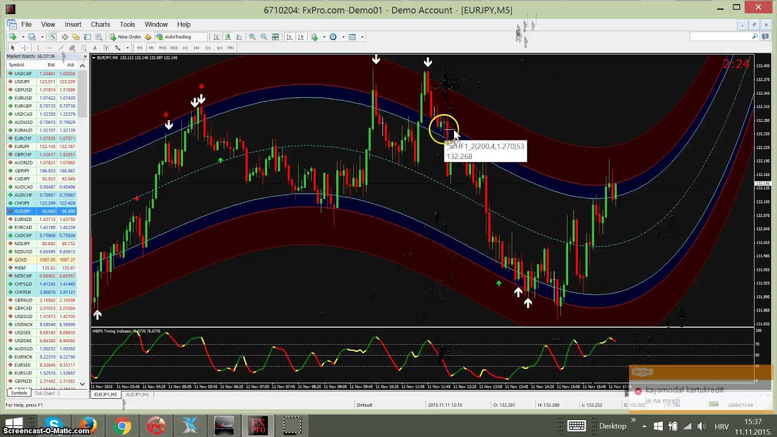Open Firefox from the taskbar
This screenshot has height=437, width=777.
(88, 426)
